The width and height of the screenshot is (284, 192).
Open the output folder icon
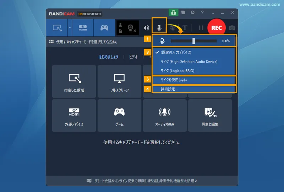[183, 12]
